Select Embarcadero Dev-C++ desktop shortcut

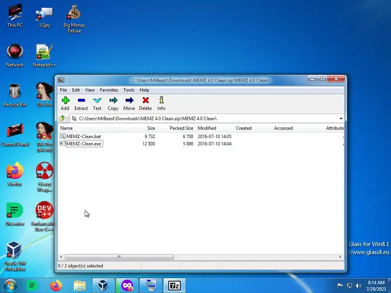[44, 217]
